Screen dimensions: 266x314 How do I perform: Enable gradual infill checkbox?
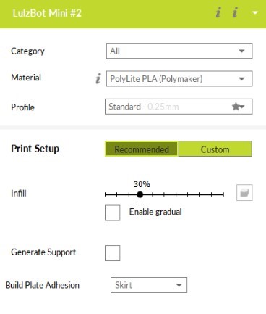click(x=113, y=212)
